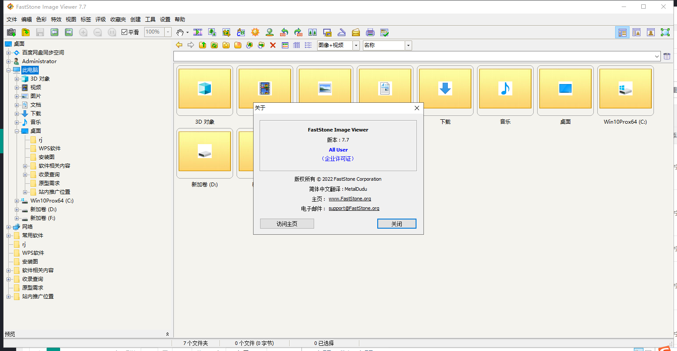Open the 工具 menu
This screenshot has width=677, height=351.
tap(150, 19)
